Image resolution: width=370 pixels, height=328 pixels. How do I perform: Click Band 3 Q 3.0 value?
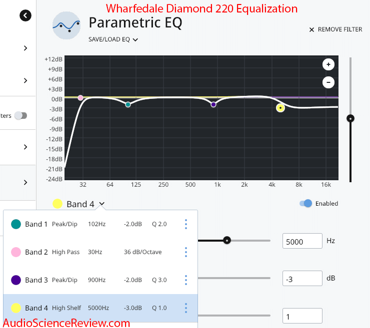pyautogui.click(x=159, y=280)
